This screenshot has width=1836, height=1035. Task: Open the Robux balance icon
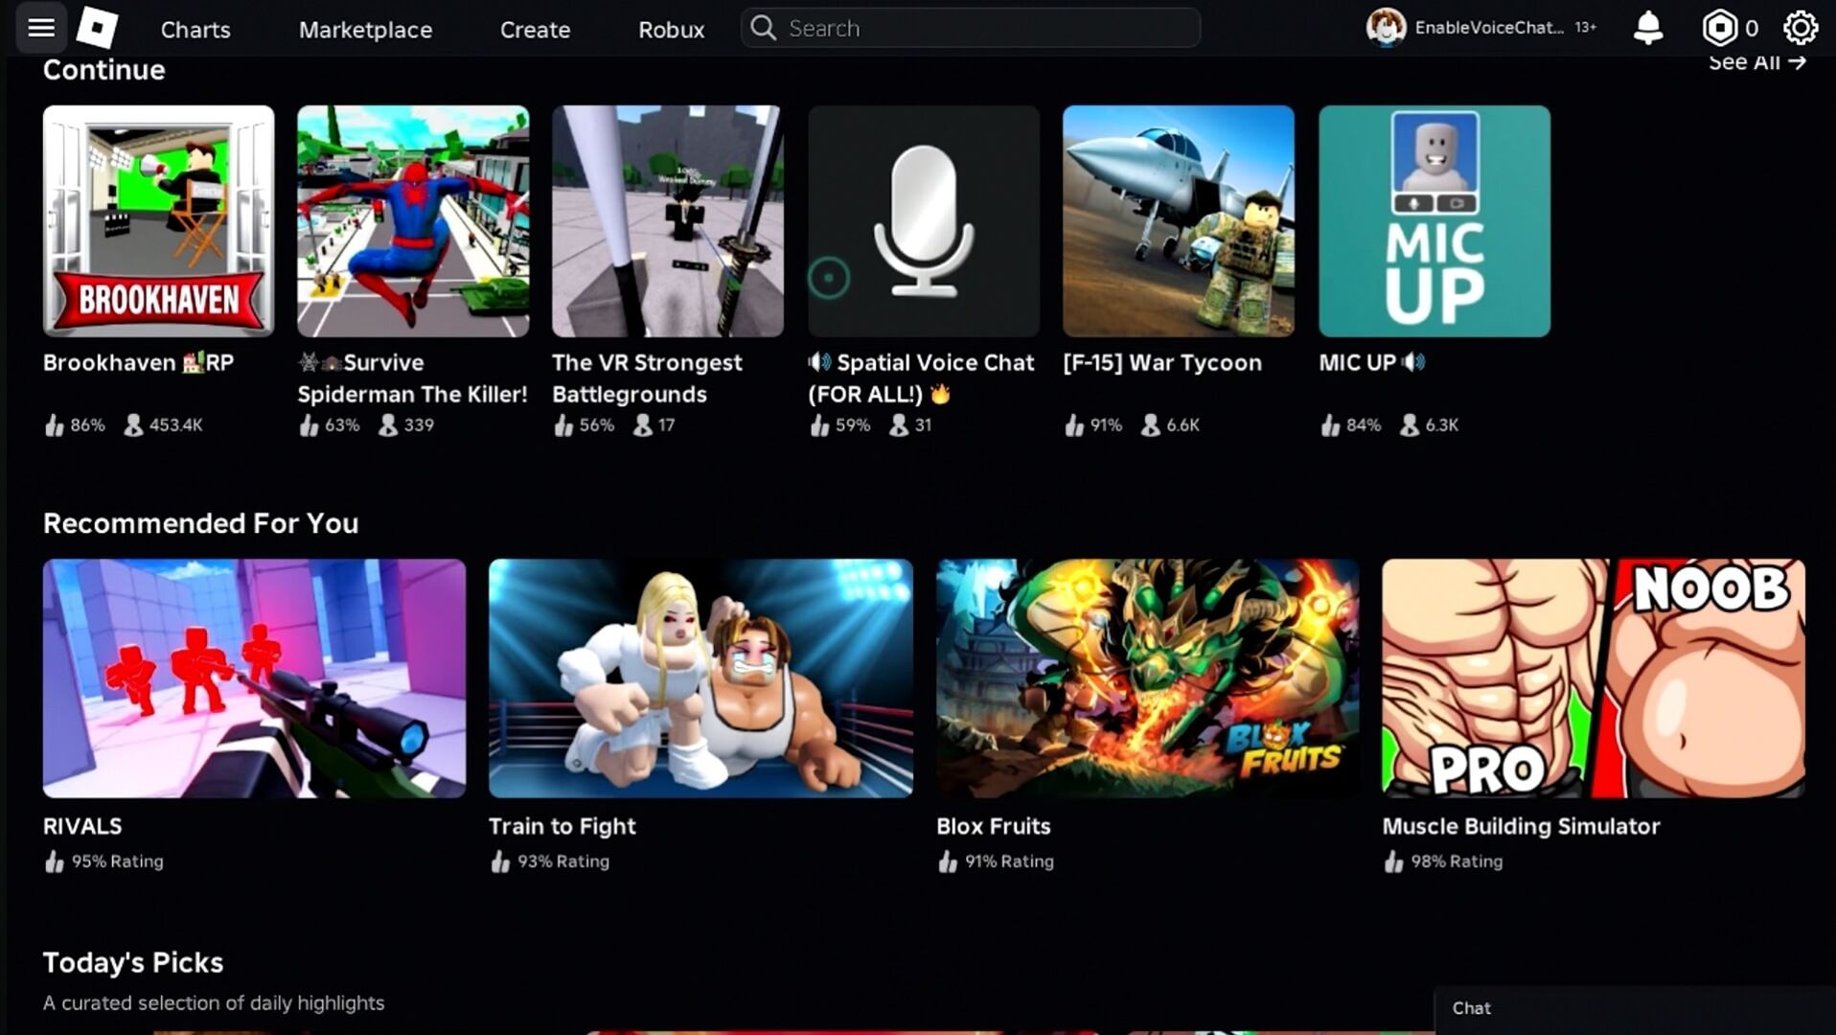pyautogui.click(x=1719, y=28)
